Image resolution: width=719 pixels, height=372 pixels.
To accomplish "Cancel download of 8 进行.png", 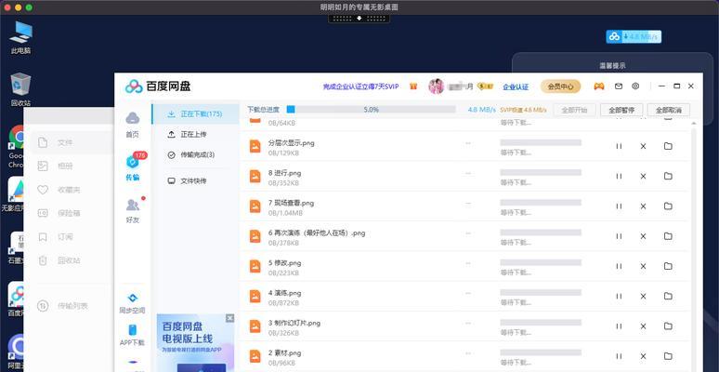I will point(643,176).
